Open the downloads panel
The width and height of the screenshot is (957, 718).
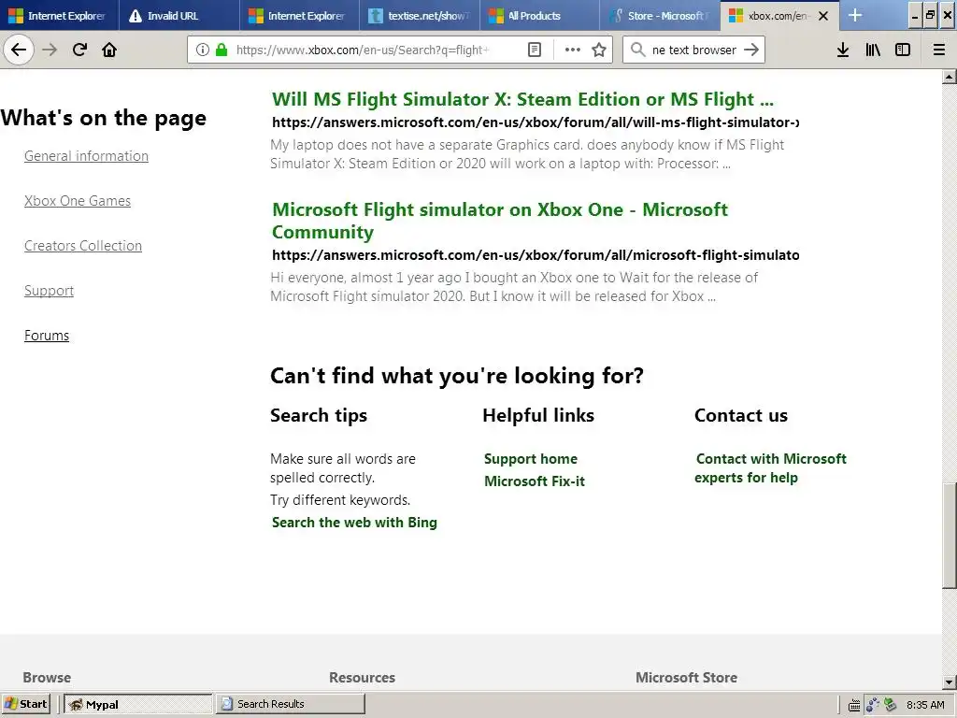(843, 50)
